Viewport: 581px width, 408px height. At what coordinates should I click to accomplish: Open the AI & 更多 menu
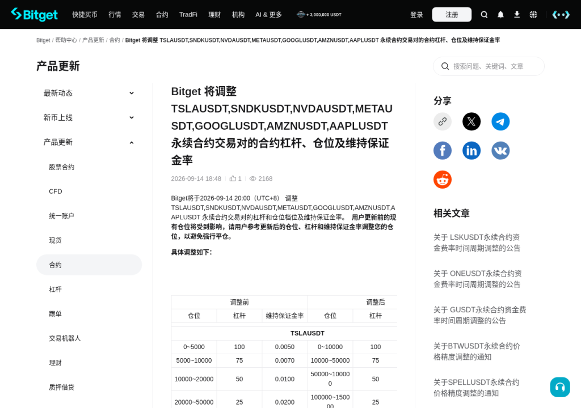(x=268, y=14)
